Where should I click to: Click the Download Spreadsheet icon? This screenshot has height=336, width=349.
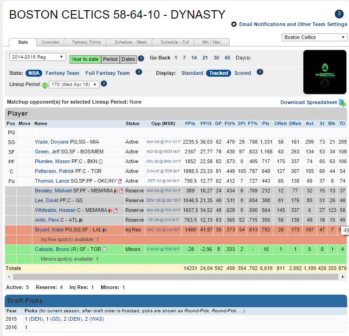(x=343, y=103)
